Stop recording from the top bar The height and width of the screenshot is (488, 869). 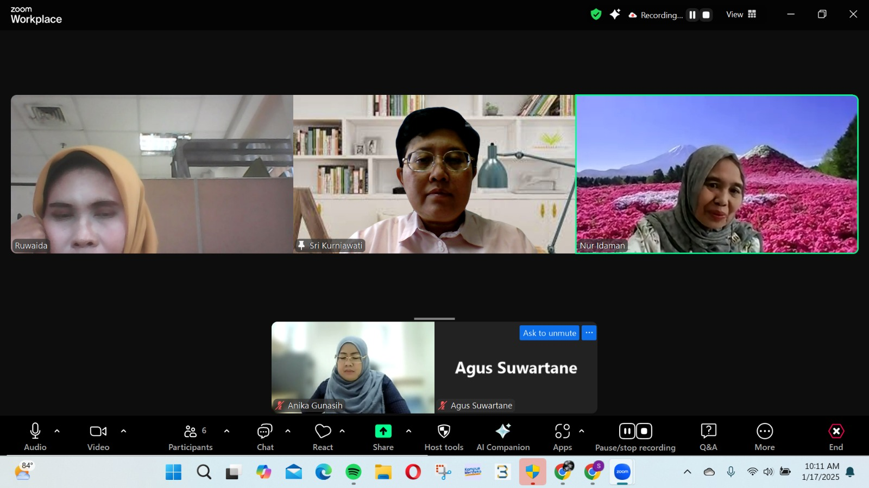(706, 15)
